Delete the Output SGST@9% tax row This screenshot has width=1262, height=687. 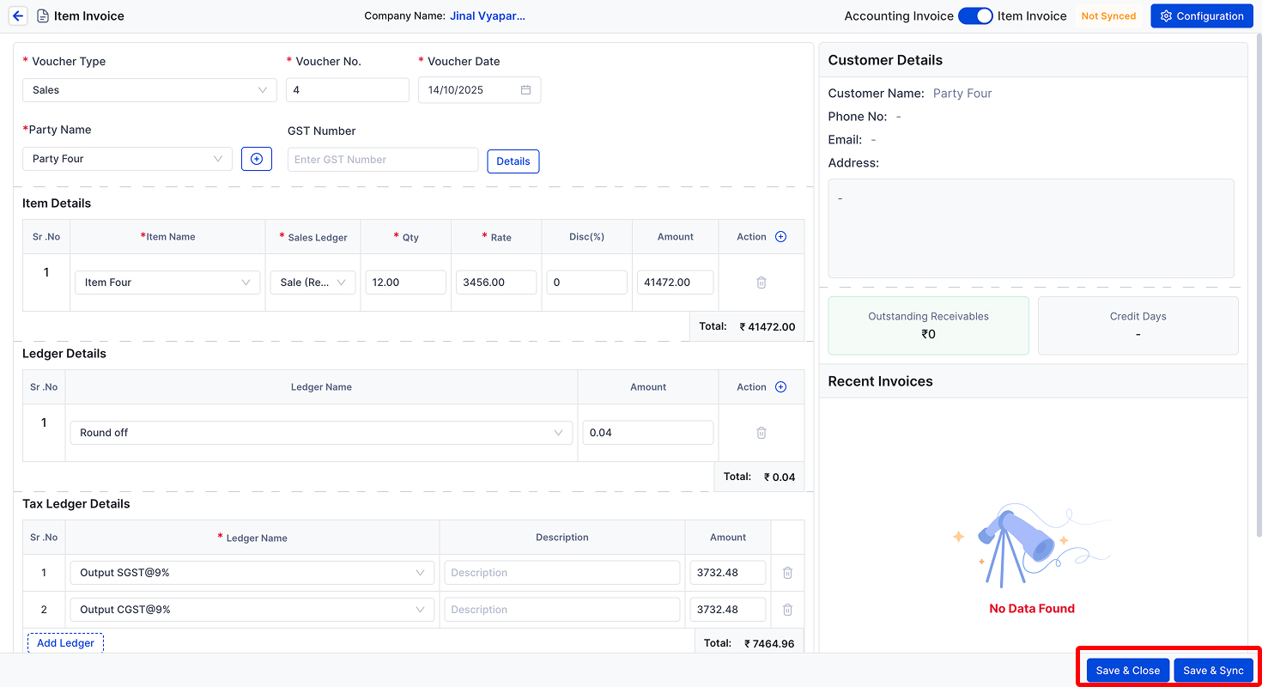pyautogui.click(x=787, y=573)
